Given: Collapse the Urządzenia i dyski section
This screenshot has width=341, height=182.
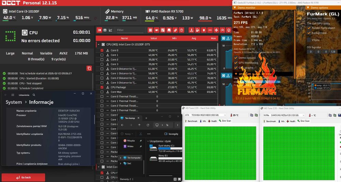Looking at the screenshot, I should coord(148,141).
